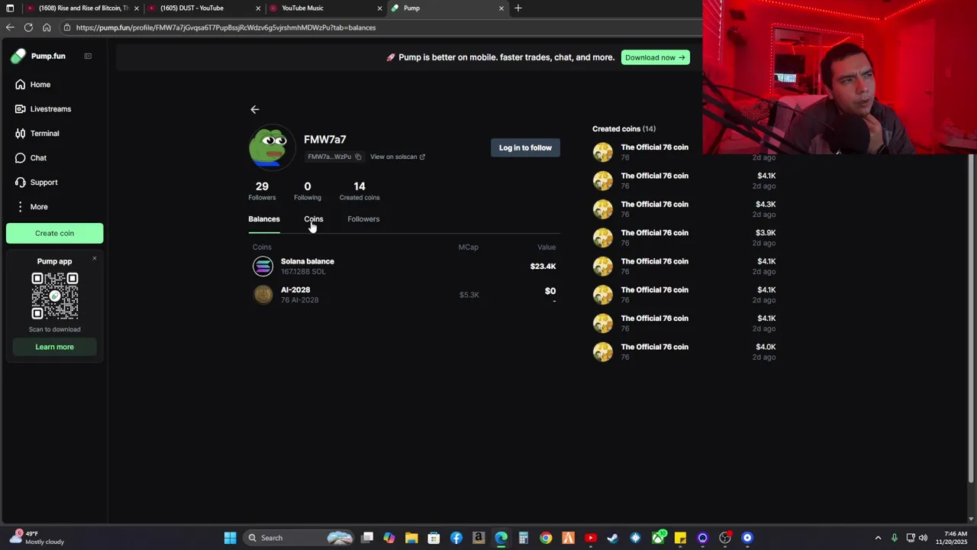The image size is (977, 550).
Task: Click Download now in the banner
Action: click(655, 57)
